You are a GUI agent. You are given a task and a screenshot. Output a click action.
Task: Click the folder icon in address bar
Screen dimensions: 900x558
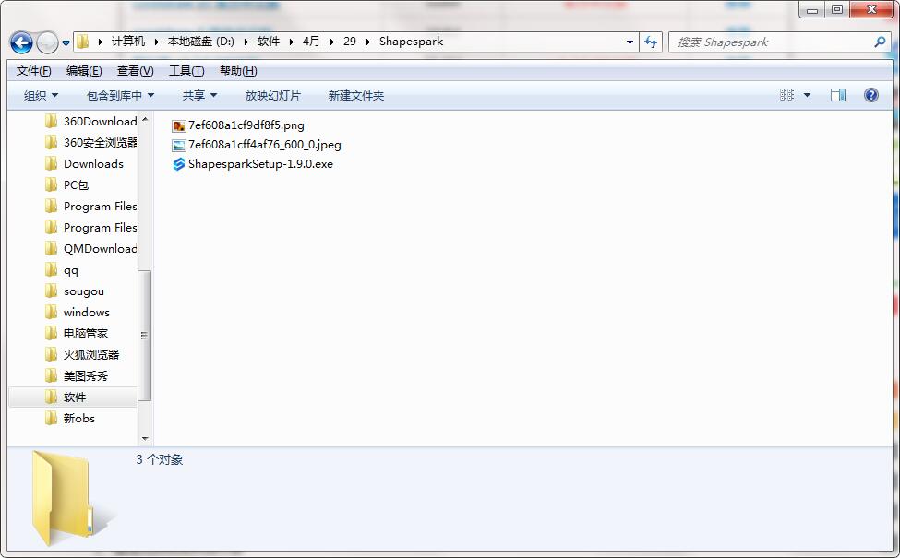point(83,42)
